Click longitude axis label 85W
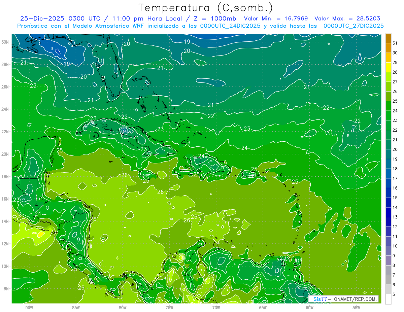This screenshot has height=312, width=404. pos(76,308)
